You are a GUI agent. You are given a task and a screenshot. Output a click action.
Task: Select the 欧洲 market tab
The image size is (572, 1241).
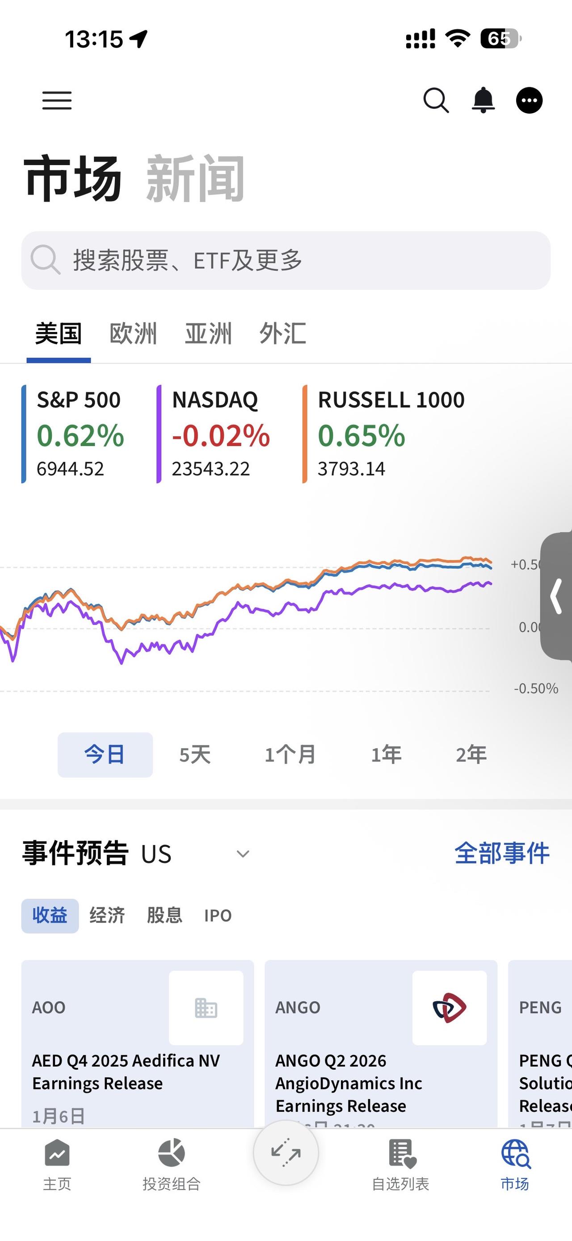[x=133, y=333]
